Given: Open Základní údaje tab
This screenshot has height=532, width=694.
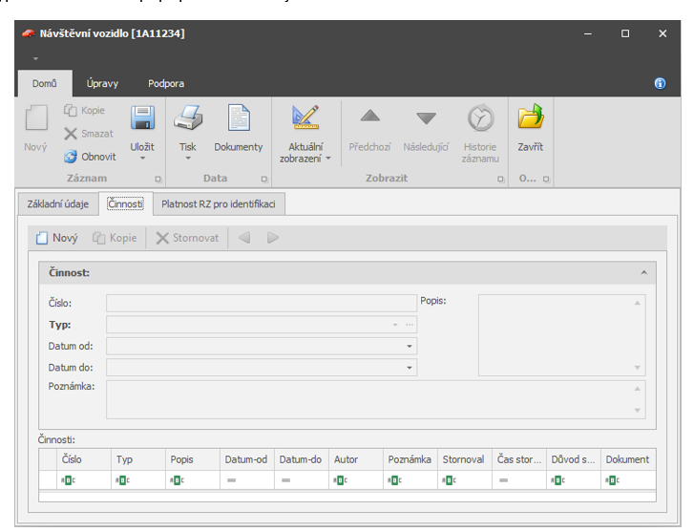Looking at the screenshot, I should tap(58, 203).
